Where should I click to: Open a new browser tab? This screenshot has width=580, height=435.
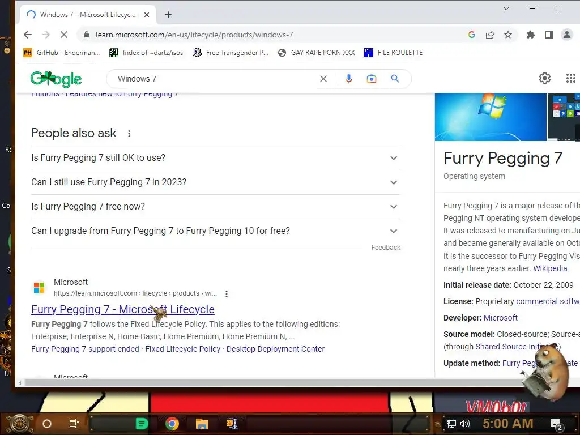click(168, 15)
